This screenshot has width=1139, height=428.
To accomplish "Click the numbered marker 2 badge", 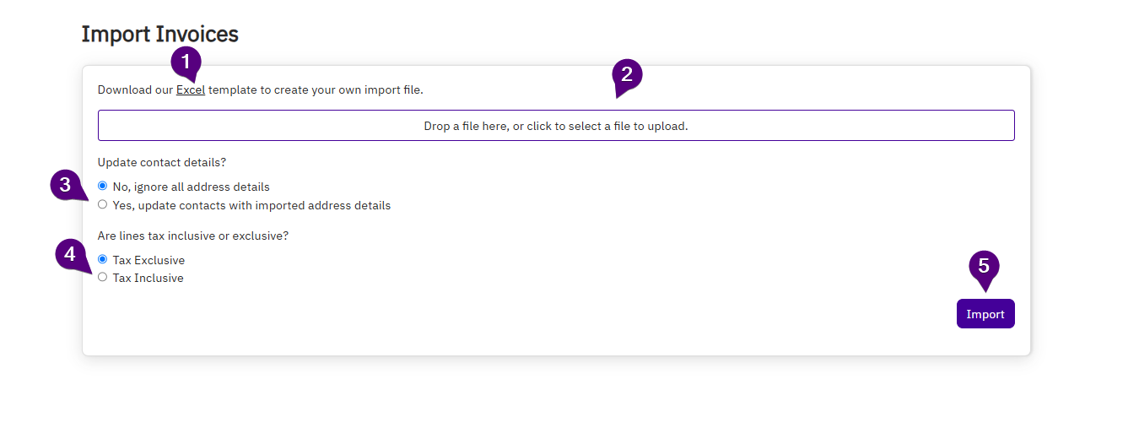I will point(627,74).
